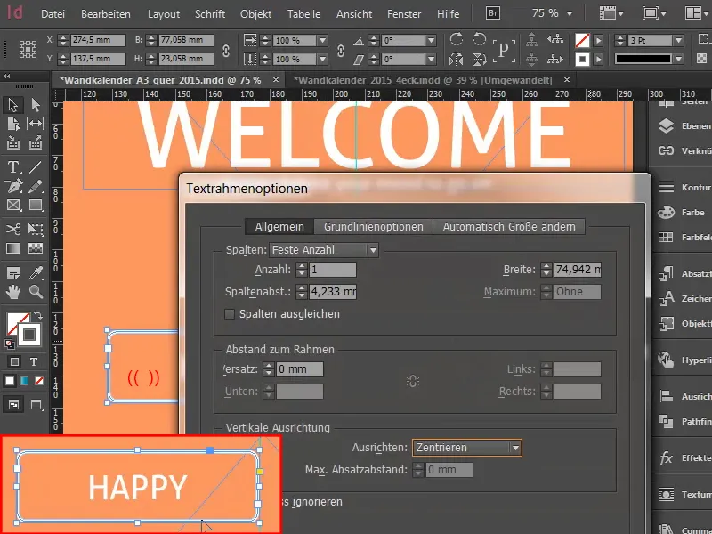Select the Line tool

tap(36, 167)
